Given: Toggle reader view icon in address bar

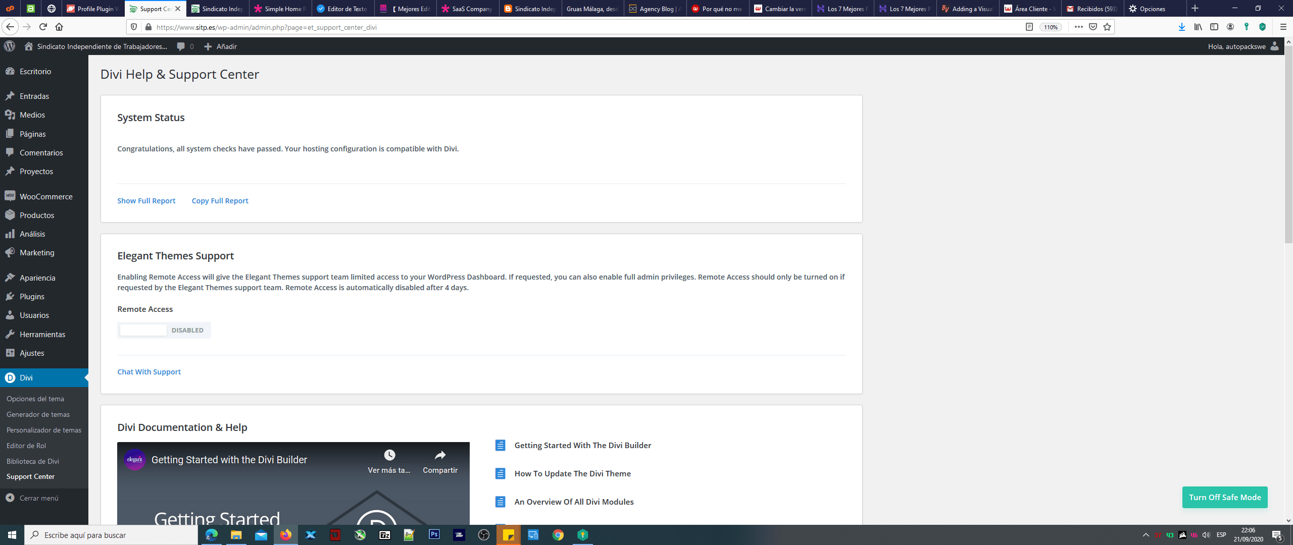Looking at the screenshot, I should (x=1029, y=27).
